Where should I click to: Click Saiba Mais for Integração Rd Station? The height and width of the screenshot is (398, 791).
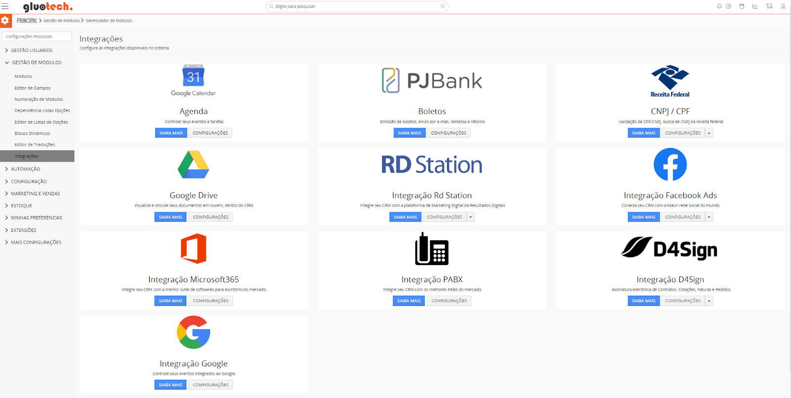(405, 217)
